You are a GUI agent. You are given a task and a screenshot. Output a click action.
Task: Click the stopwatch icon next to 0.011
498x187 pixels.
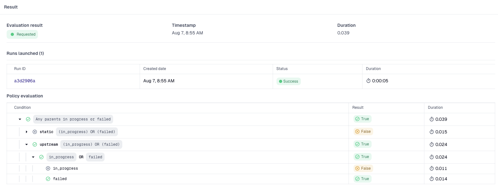pyautogui.click(x=432, y=168)
